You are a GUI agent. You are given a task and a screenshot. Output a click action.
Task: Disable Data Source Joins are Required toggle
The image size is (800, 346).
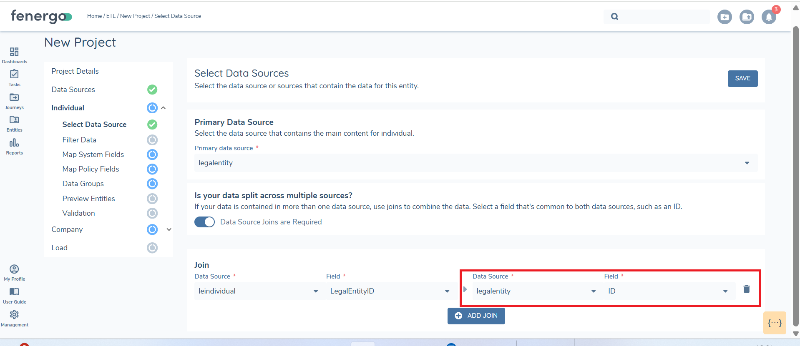(204, 222)
